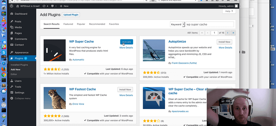Expand the Help dropdown tab

[x=229, y=11]
